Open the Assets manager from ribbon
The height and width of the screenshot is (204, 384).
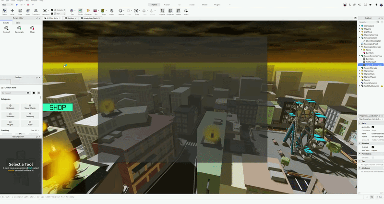point(186,12)
